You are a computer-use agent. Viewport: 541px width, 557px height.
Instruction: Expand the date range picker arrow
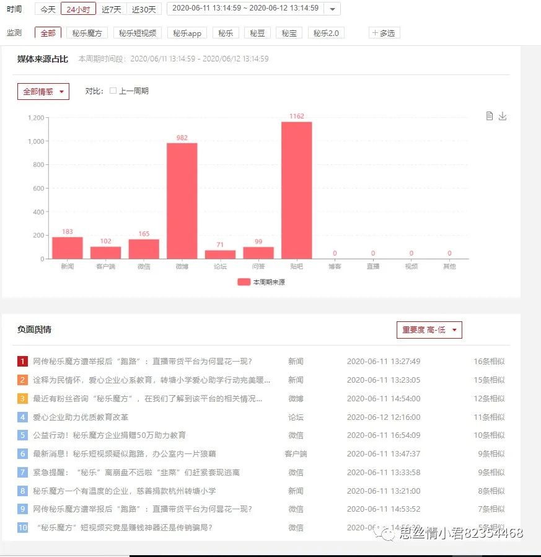click(332, 9)
